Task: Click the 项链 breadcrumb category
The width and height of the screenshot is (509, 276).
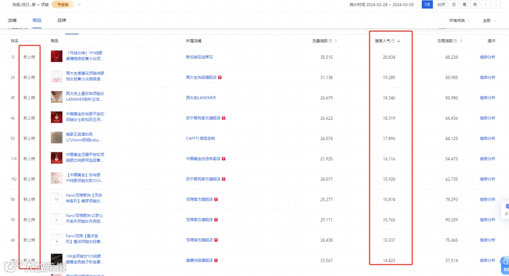Action: click(45, 5)
